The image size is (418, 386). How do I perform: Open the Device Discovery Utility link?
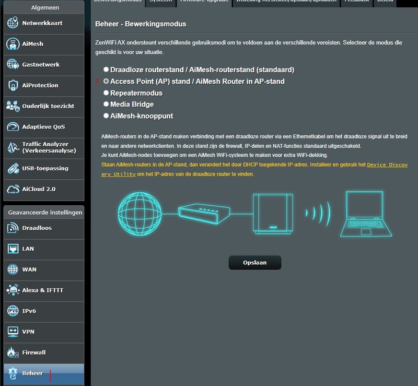click(x=387, y=165)
